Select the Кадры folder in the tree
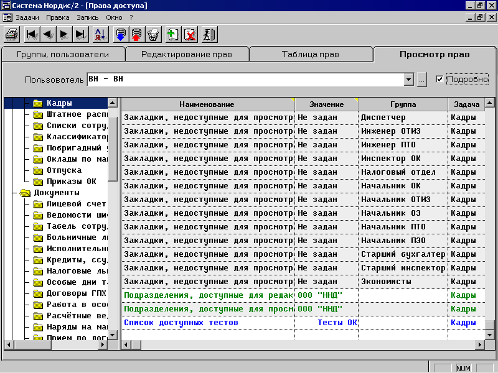The image size is (498, 373). click(59, 103)
